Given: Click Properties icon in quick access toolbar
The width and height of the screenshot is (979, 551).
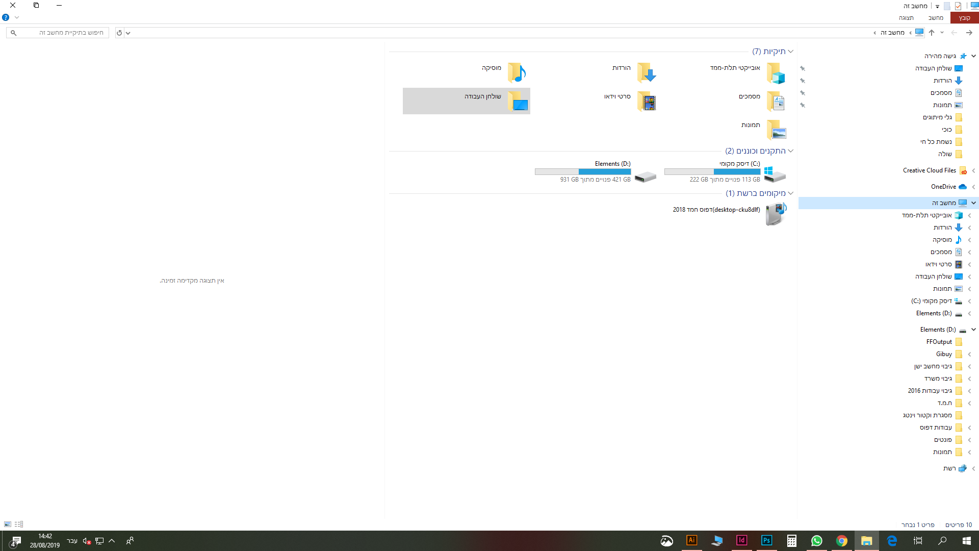Looking at the screenshot, I should (958, 6).
